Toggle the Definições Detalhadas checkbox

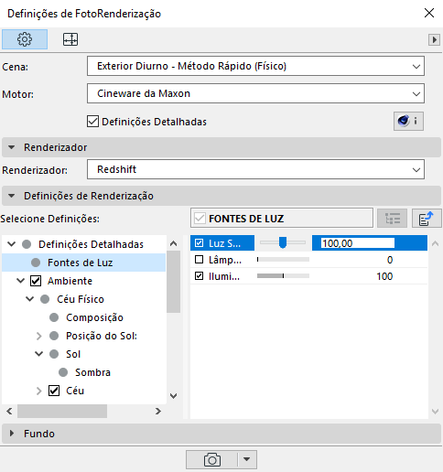coord(92,122)
